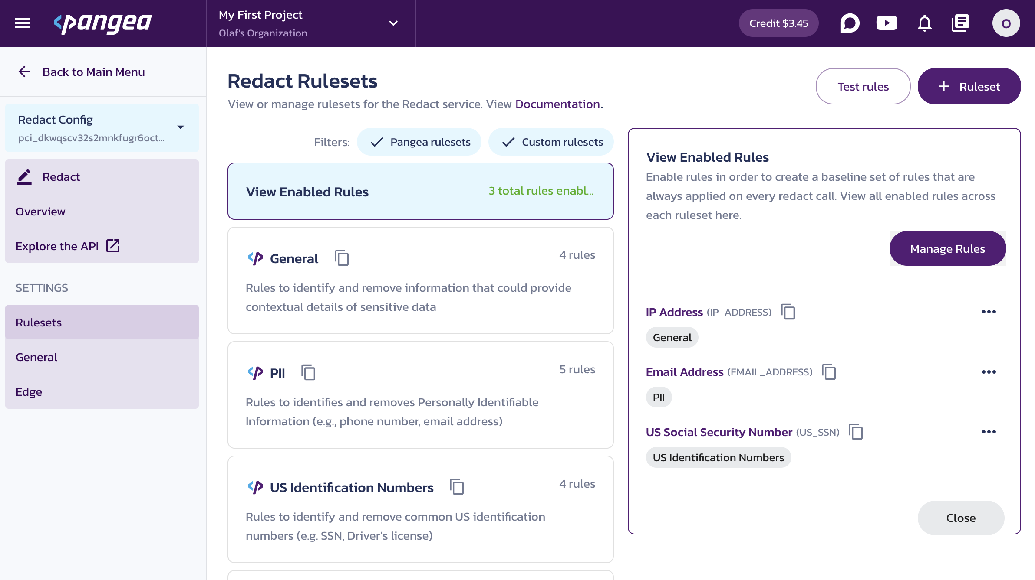Click the Pangea logo icon in header
This screenshot has width=1035, height=580.
point(102,23)
